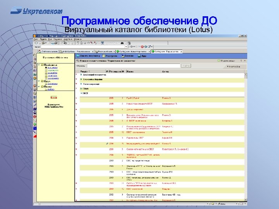Image resolution: width=279 pixels, height=209 pixels.
Task: Collapse the DECT category row
Action: pos(81,93)
